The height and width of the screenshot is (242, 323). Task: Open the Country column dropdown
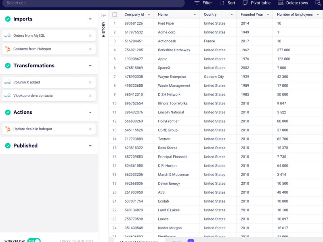click(x=232, y=15)
